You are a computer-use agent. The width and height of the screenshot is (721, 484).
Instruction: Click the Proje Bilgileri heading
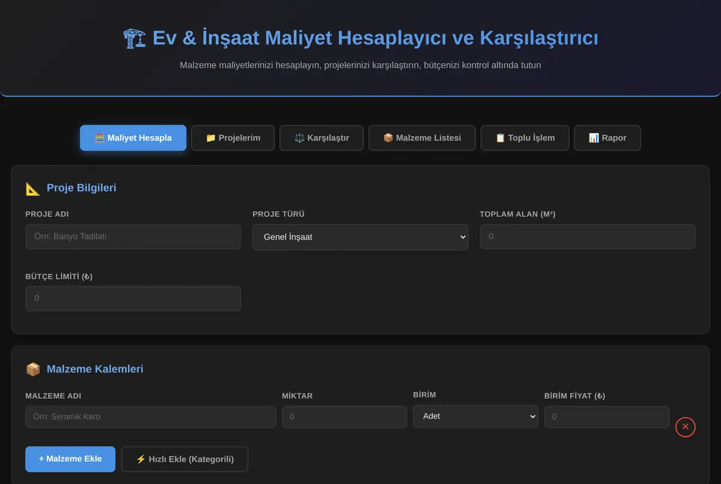click(x=82, y=188)
